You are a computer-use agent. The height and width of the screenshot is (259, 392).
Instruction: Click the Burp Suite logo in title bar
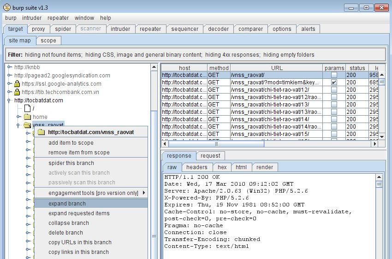tap(6, 8)
